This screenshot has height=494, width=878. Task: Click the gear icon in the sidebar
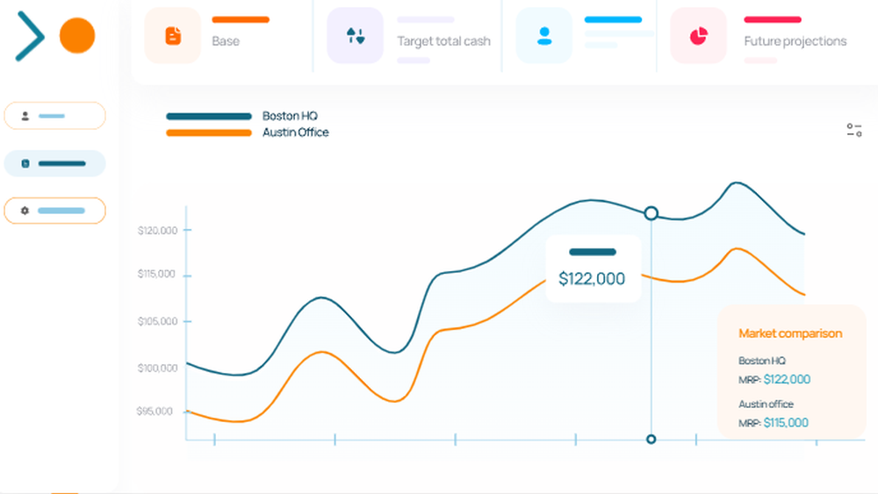[25, 211]
